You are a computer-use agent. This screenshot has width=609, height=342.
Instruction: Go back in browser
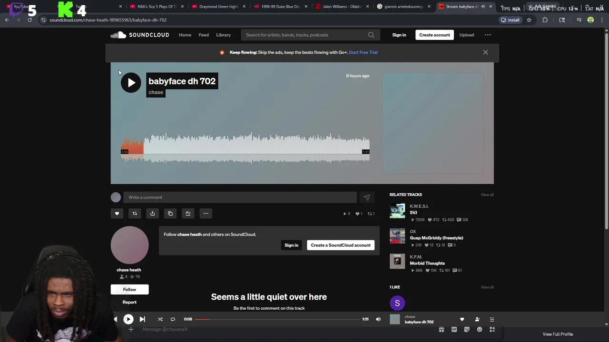tap(7, 20)
